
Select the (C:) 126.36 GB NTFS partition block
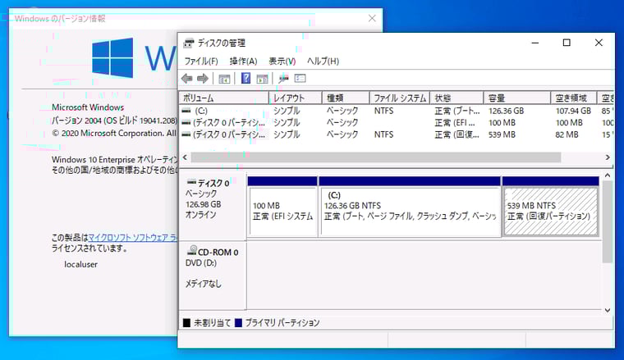[x=410, y=207]
